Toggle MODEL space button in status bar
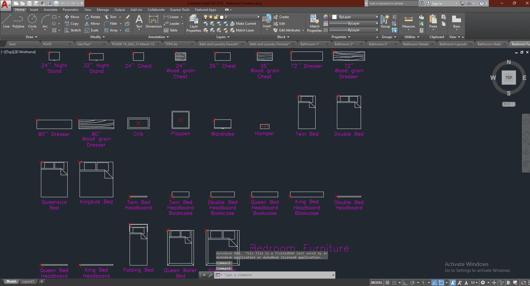Image resolution: width=530 pixels, height=286 pixels. point(377,283)
